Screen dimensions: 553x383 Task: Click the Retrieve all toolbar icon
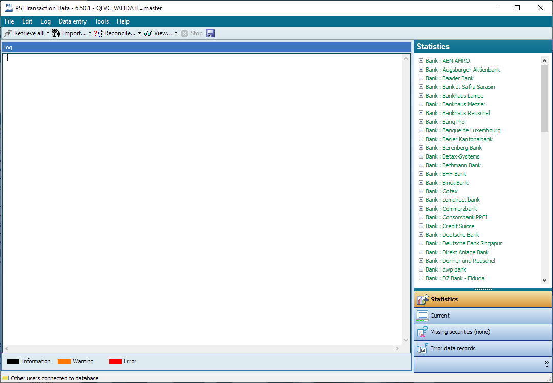tap(8, 33)
